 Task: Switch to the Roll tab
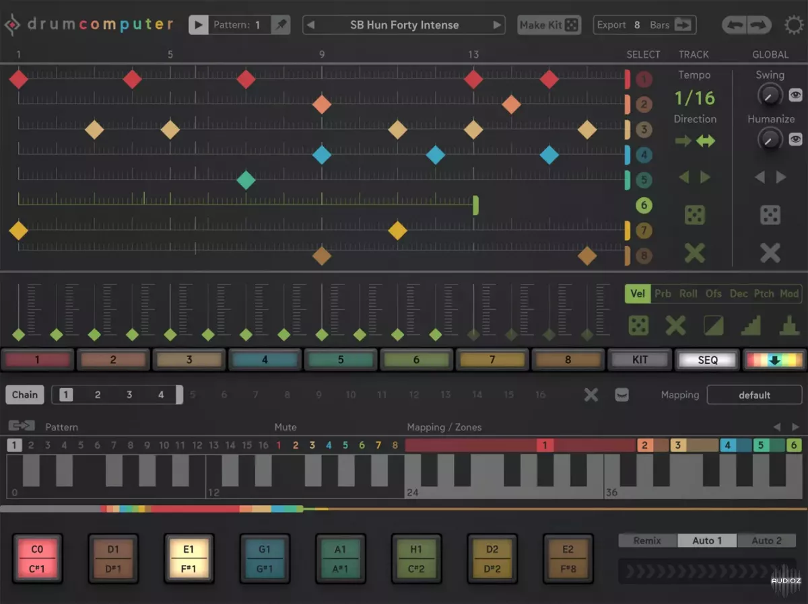point(688,293)
